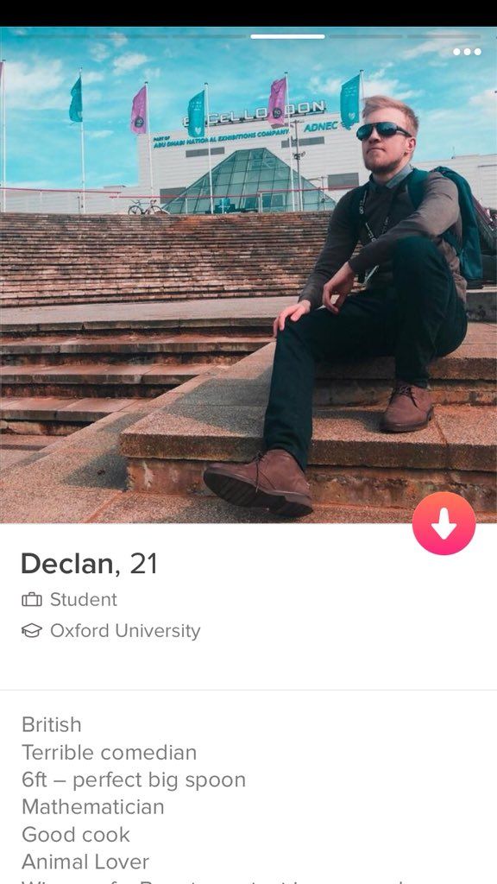This screenshot has width=497, height=884.
Task: Click the 'Mathematician' bio line
Action: click(x=93, y=807)
